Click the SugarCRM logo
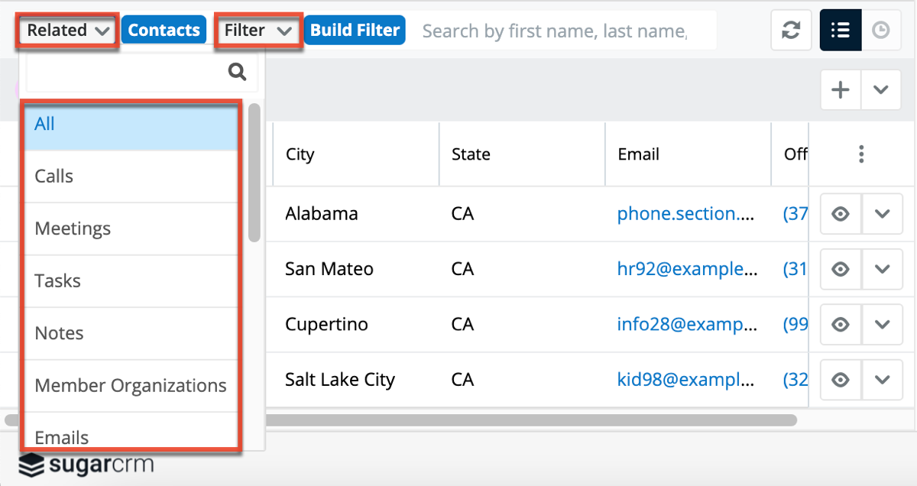 pyautogui.click(x=86, y=464)
